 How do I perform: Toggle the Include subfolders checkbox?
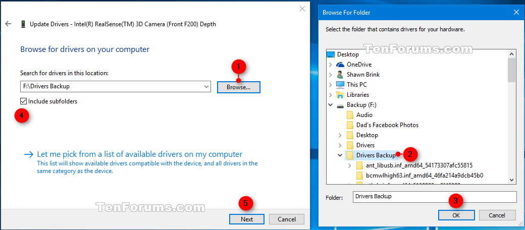(23, 101)
